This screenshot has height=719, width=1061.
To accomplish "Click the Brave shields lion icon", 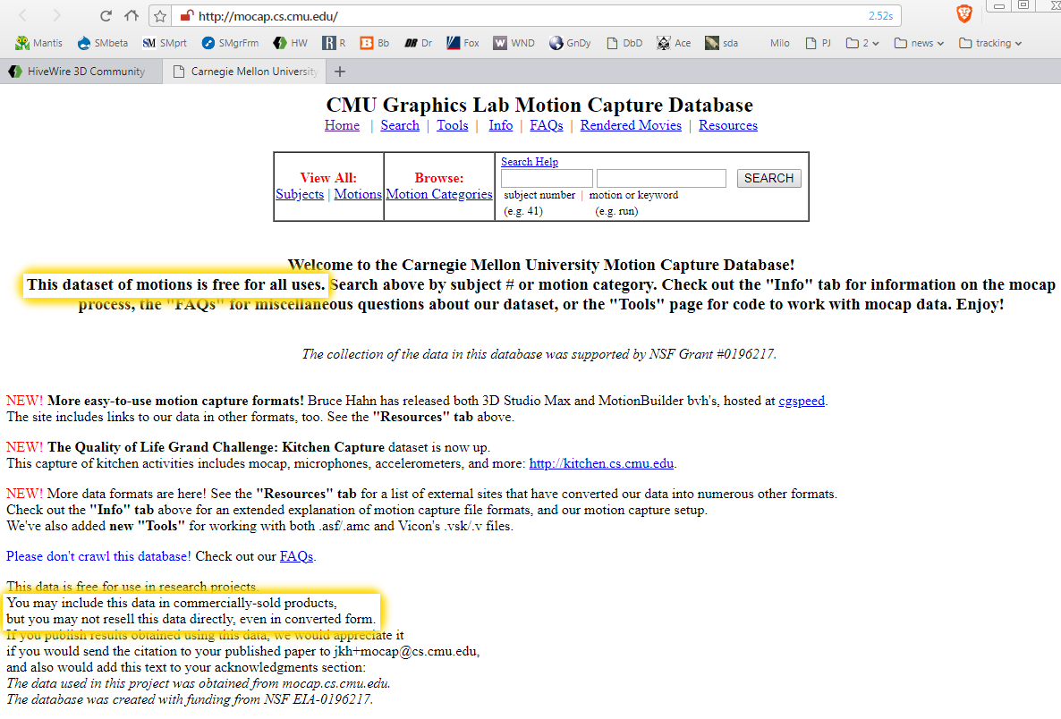I will (963, 13).
